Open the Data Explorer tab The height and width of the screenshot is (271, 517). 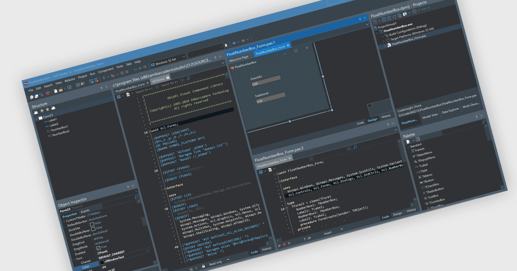(x=451, y=111)
